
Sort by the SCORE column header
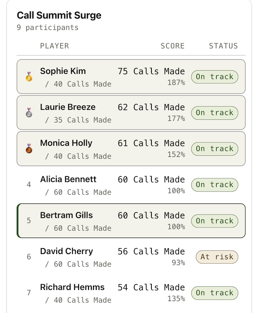click(173, 46)
